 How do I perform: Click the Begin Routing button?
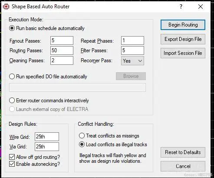click(x=183, y=25)
